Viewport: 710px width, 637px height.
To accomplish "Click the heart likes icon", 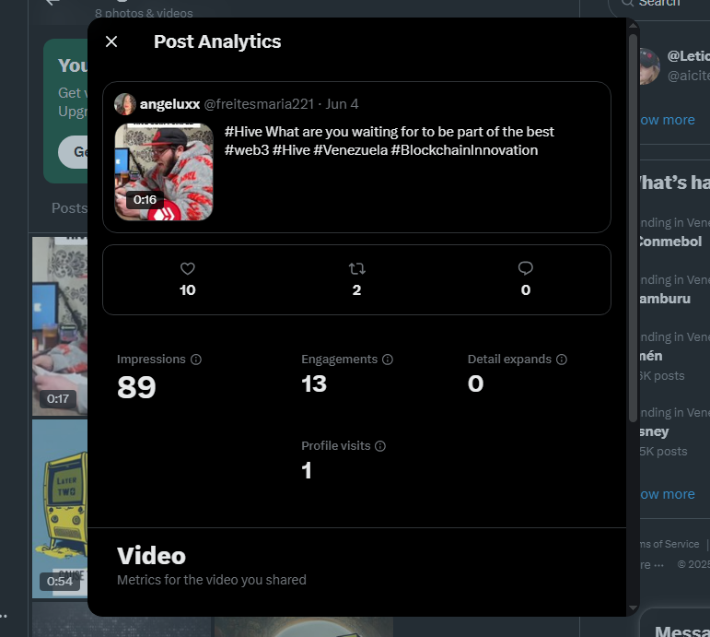I will pos(188,269).
